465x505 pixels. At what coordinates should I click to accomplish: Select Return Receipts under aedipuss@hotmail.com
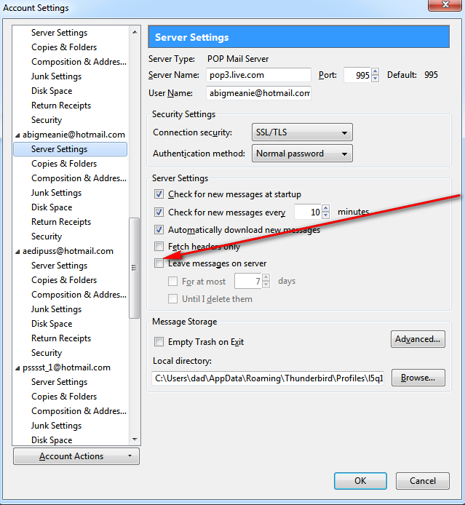[x=61, y=338]
